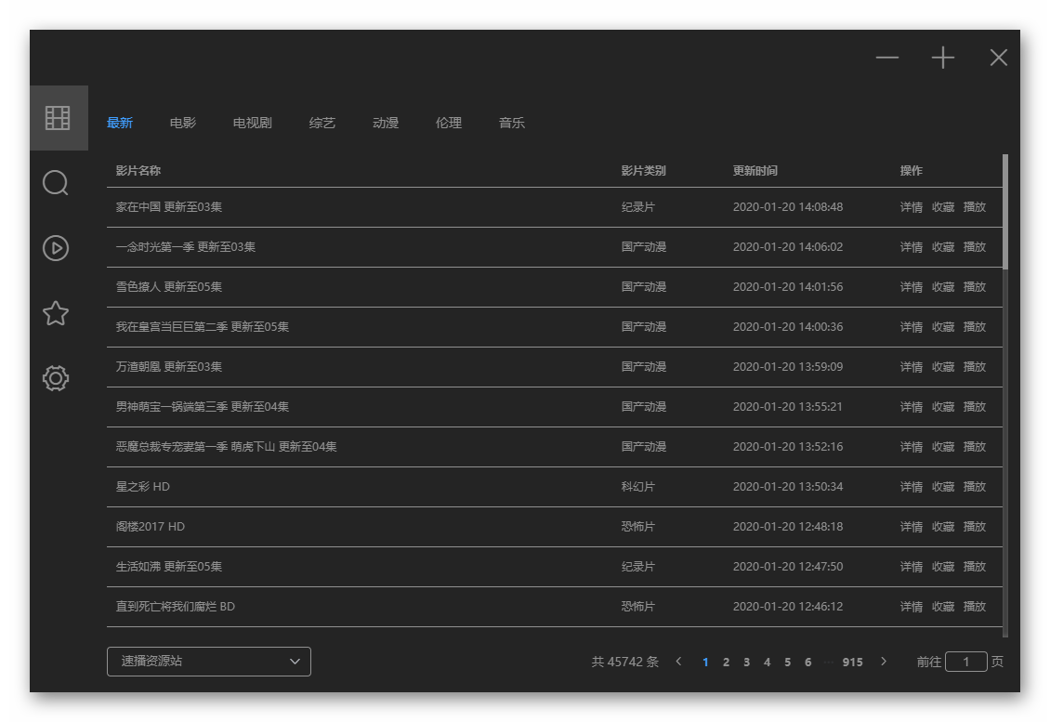Open the 音乐 tab
Image resolution: width=1050 pixels, height=722 pixels.
pos(512,123)
